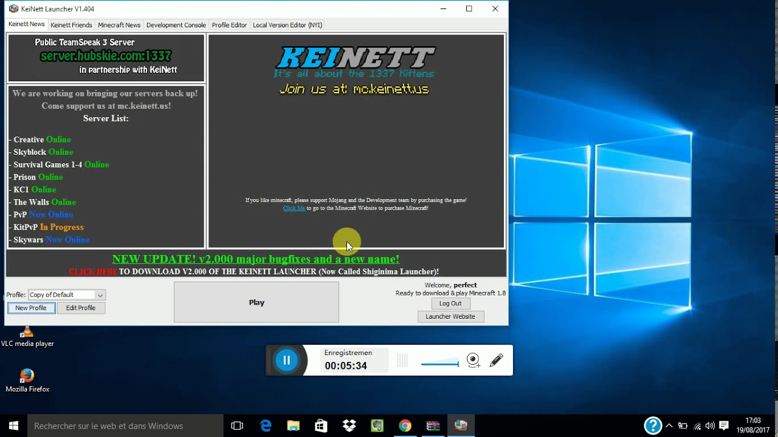The height and width of the screenshot is (437, 778).
Task: Click the KeiNett Launcher title bar icon
Action: tap(13, 8)
